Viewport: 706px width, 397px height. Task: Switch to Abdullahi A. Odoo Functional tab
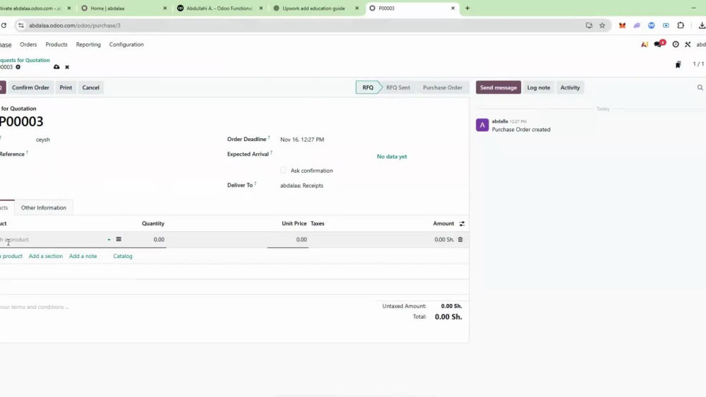tap(218, 8)
